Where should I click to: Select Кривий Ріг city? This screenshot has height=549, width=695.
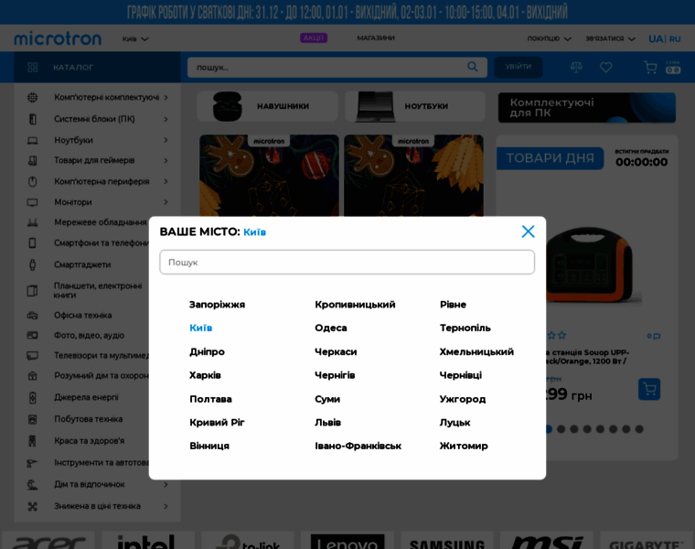(x=218, y=422)
